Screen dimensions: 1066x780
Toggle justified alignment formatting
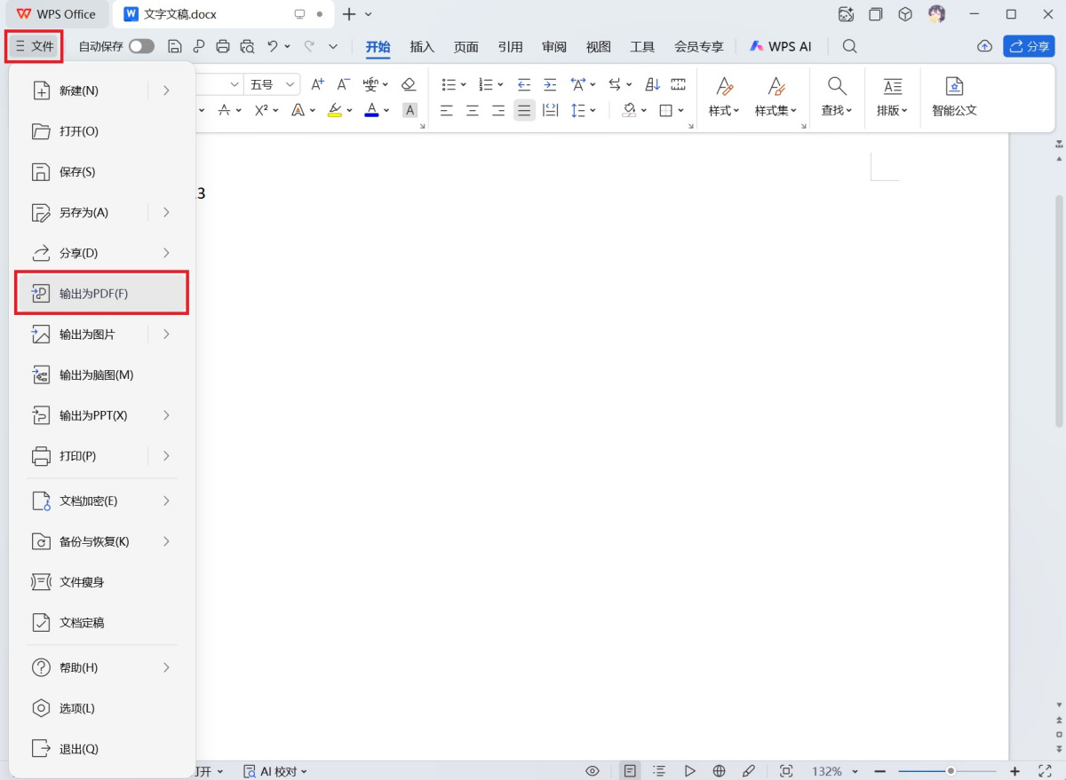pos(524,110)
